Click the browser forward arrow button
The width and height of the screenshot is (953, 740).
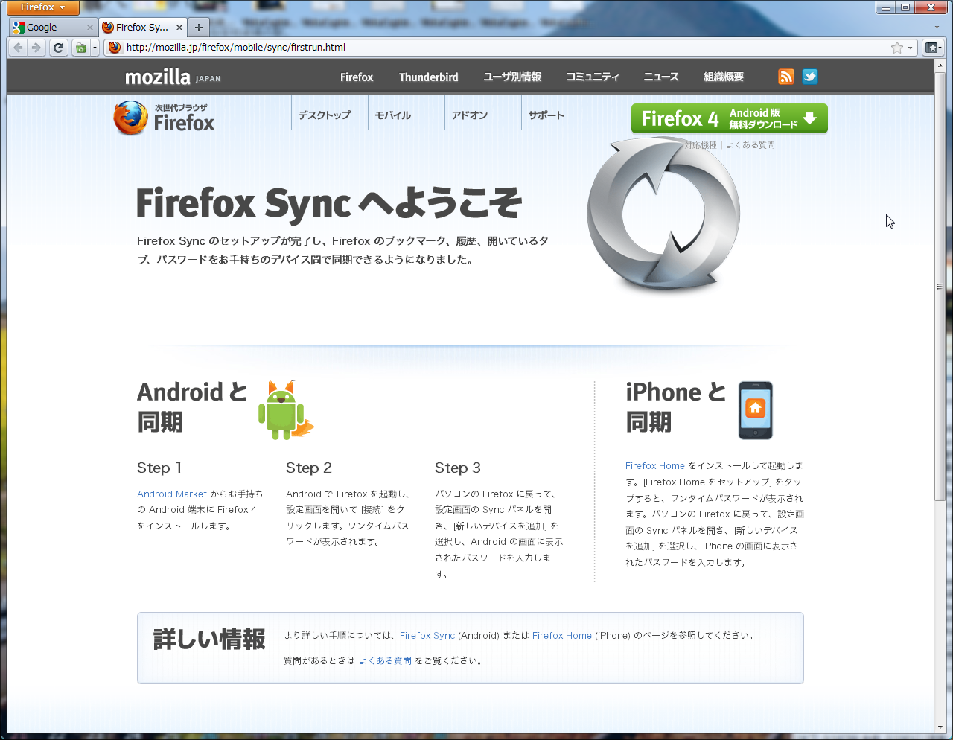(36, 48)
